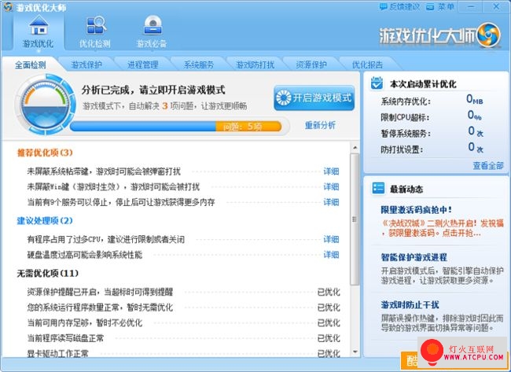511x372 pixels.
Task: Click the 暂停系统服务 0次 value
Action: coord(476,131)
